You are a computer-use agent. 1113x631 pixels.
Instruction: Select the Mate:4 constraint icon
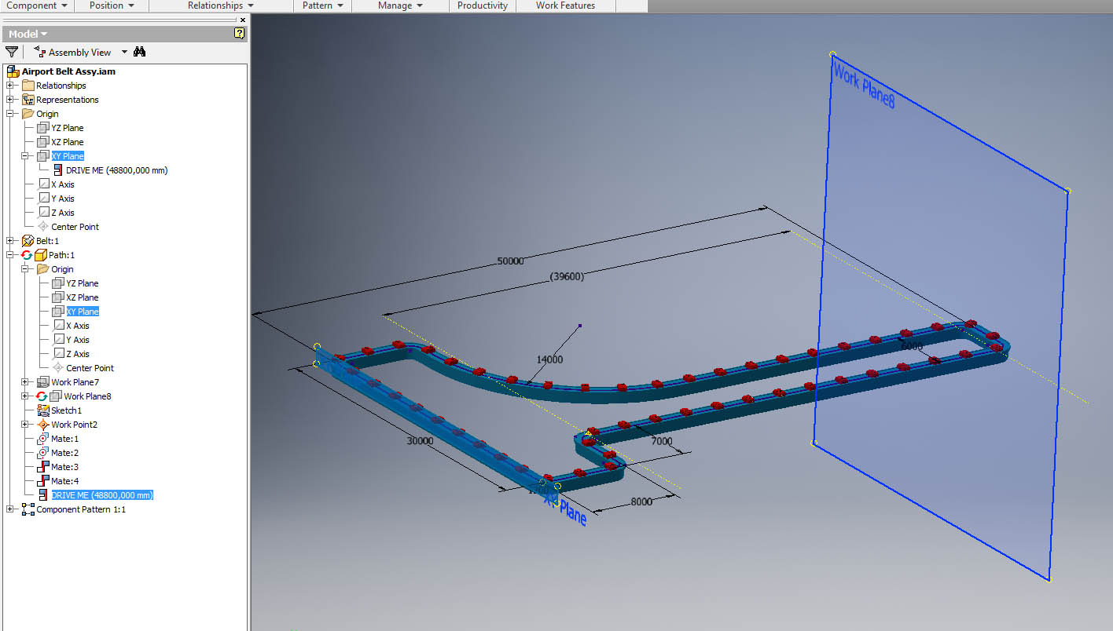click(43, 481)
